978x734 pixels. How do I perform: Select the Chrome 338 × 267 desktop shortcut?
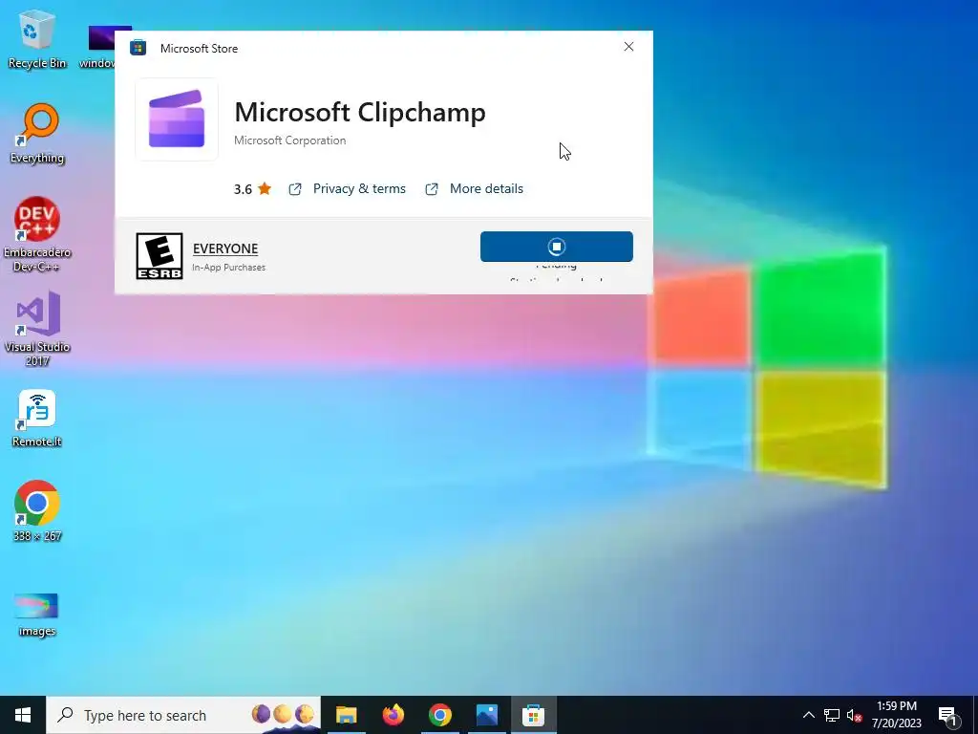click(37, 510)
